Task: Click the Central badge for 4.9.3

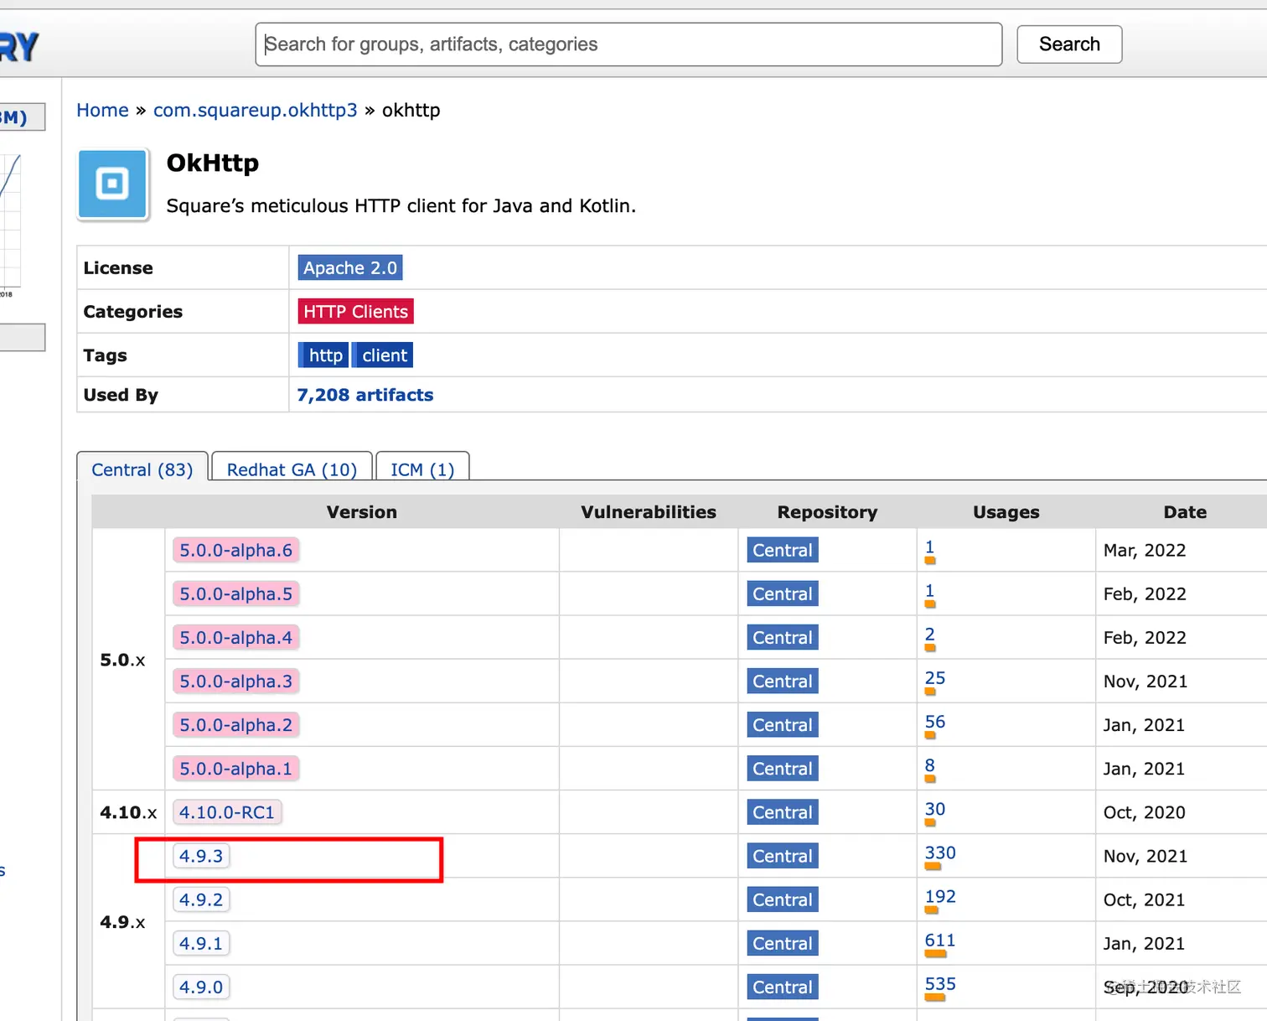Action: click(x=783, y=856)
